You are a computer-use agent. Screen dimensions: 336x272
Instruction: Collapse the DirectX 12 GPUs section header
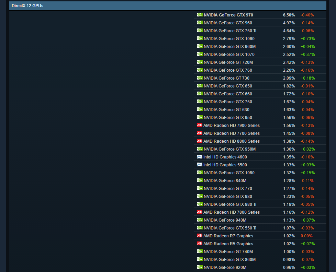(168, 6)
